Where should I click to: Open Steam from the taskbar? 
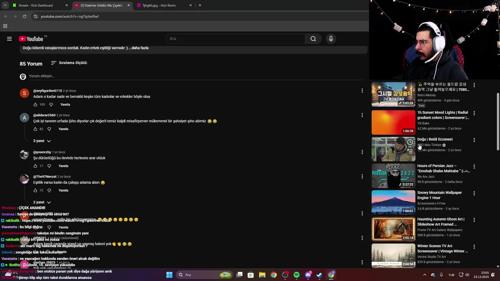319,275
